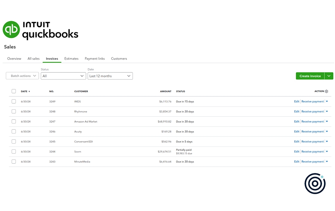The height and width of the screenshot is (211, 335).
Task: Click the DATE column sort arrow
Action: (x=29, y=92)
